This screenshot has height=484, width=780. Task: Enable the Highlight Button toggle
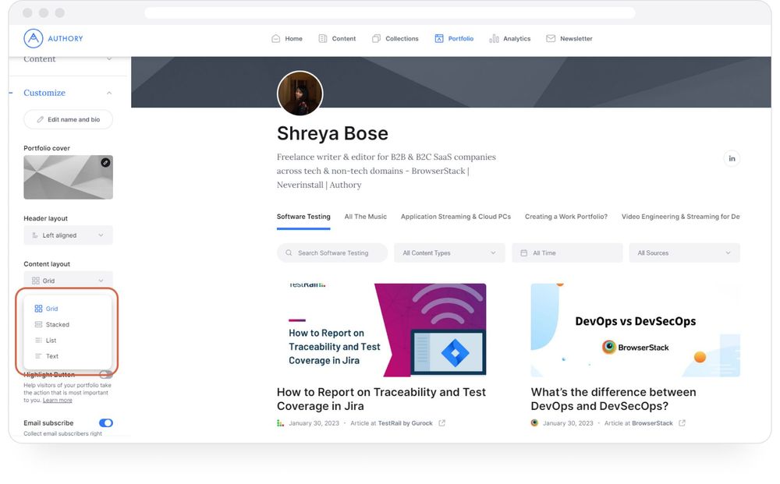pos(106,374)
